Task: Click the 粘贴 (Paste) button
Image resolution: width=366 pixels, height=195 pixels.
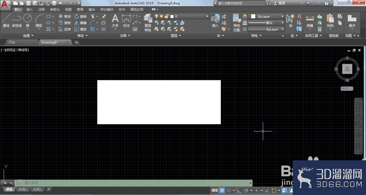Action: click(330, 21)
